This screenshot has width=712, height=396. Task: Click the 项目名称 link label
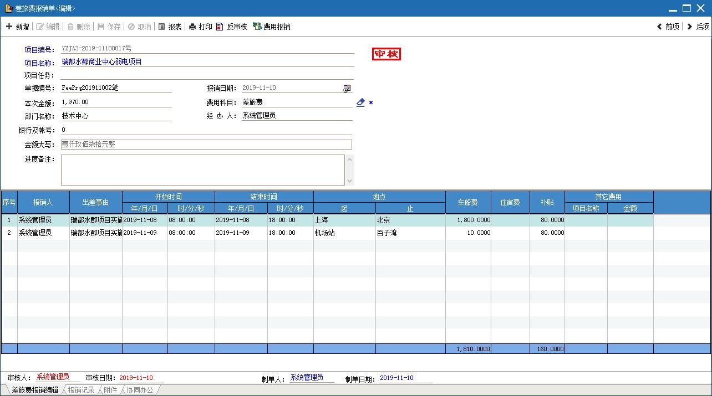click(39, 63)
